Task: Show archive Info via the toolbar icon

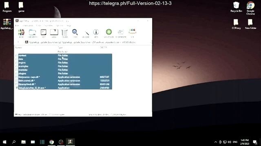Action: [96, 33]
